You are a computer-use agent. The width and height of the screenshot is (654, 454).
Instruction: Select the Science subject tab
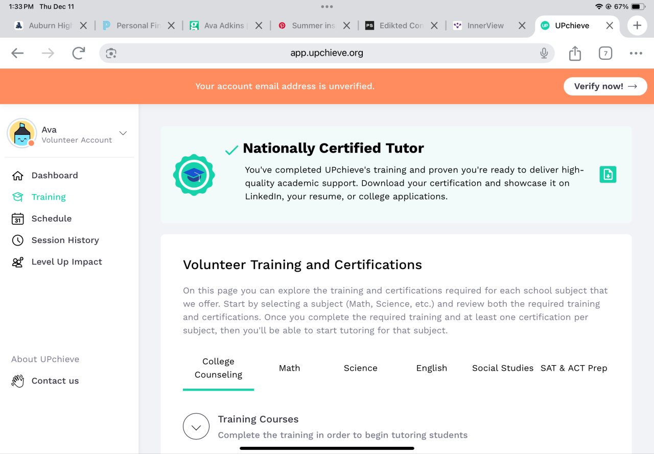click(360, 368)
